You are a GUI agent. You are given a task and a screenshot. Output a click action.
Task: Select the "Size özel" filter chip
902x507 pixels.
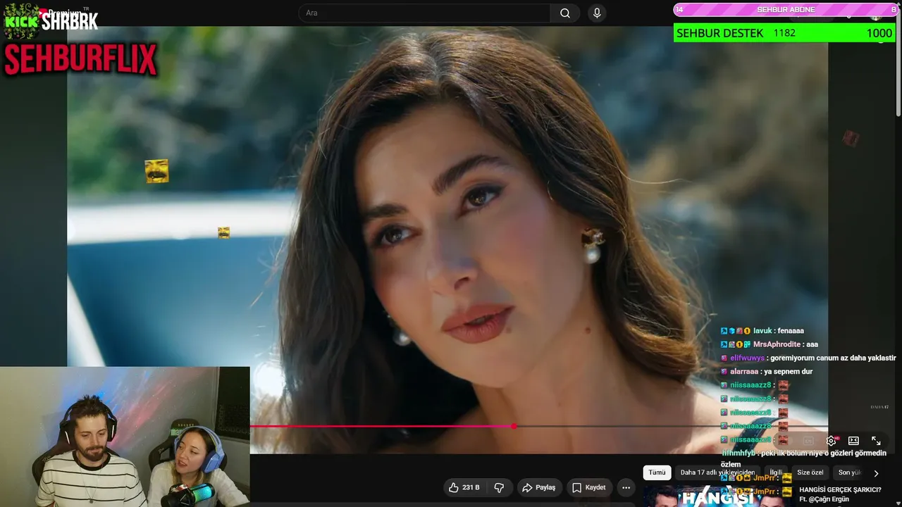coord(810,472)
